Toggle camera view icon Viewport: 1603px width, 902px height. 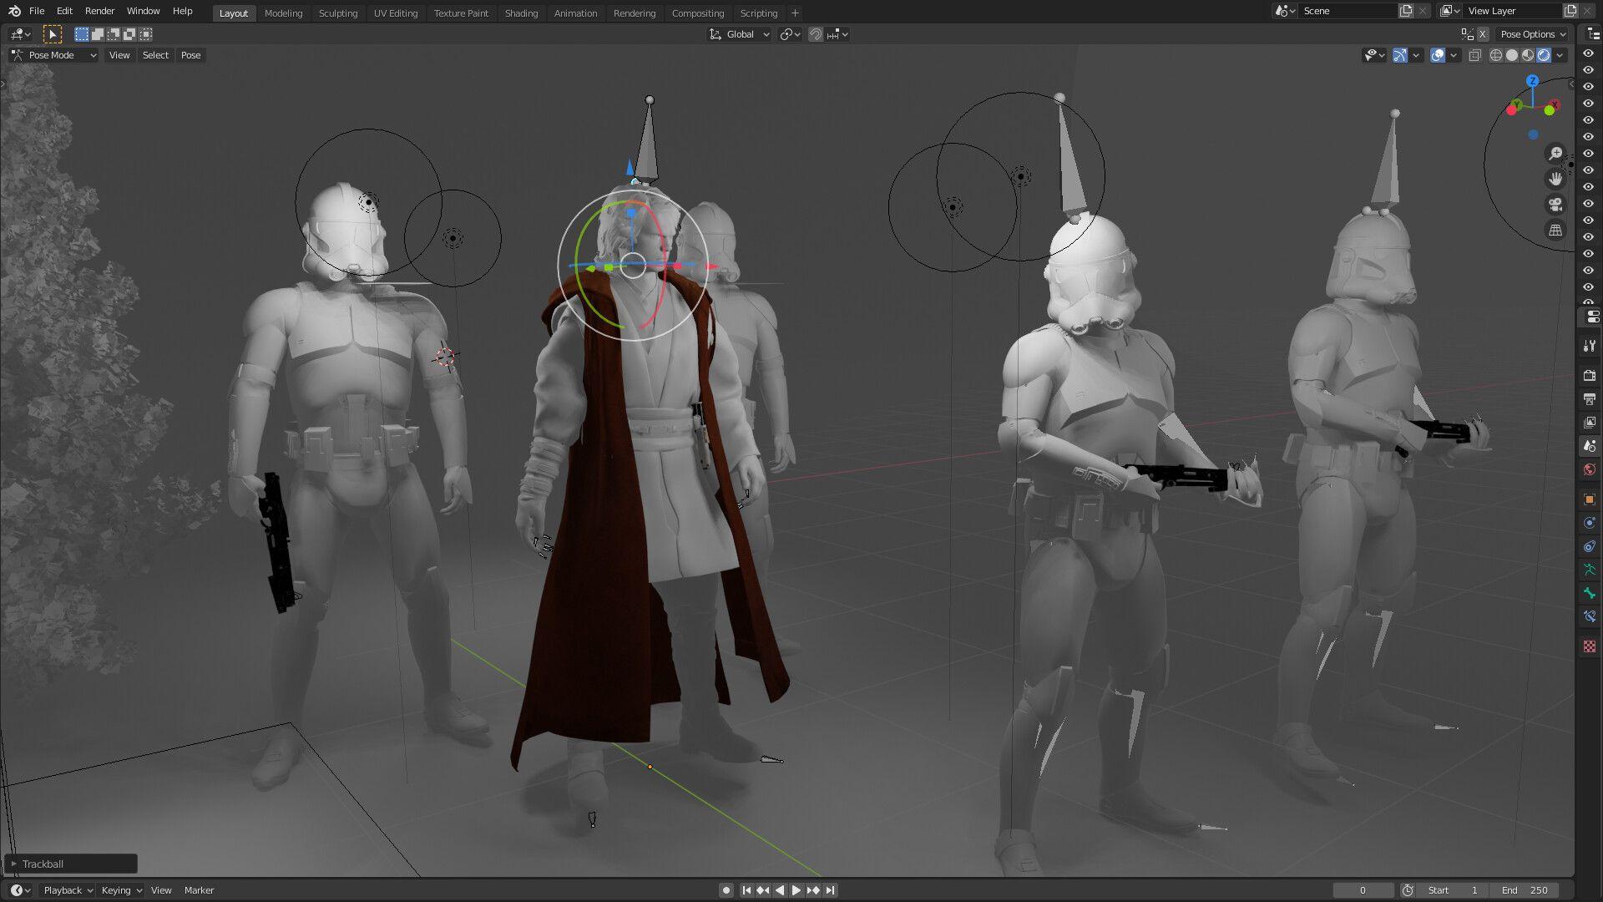click(1555, 205)
